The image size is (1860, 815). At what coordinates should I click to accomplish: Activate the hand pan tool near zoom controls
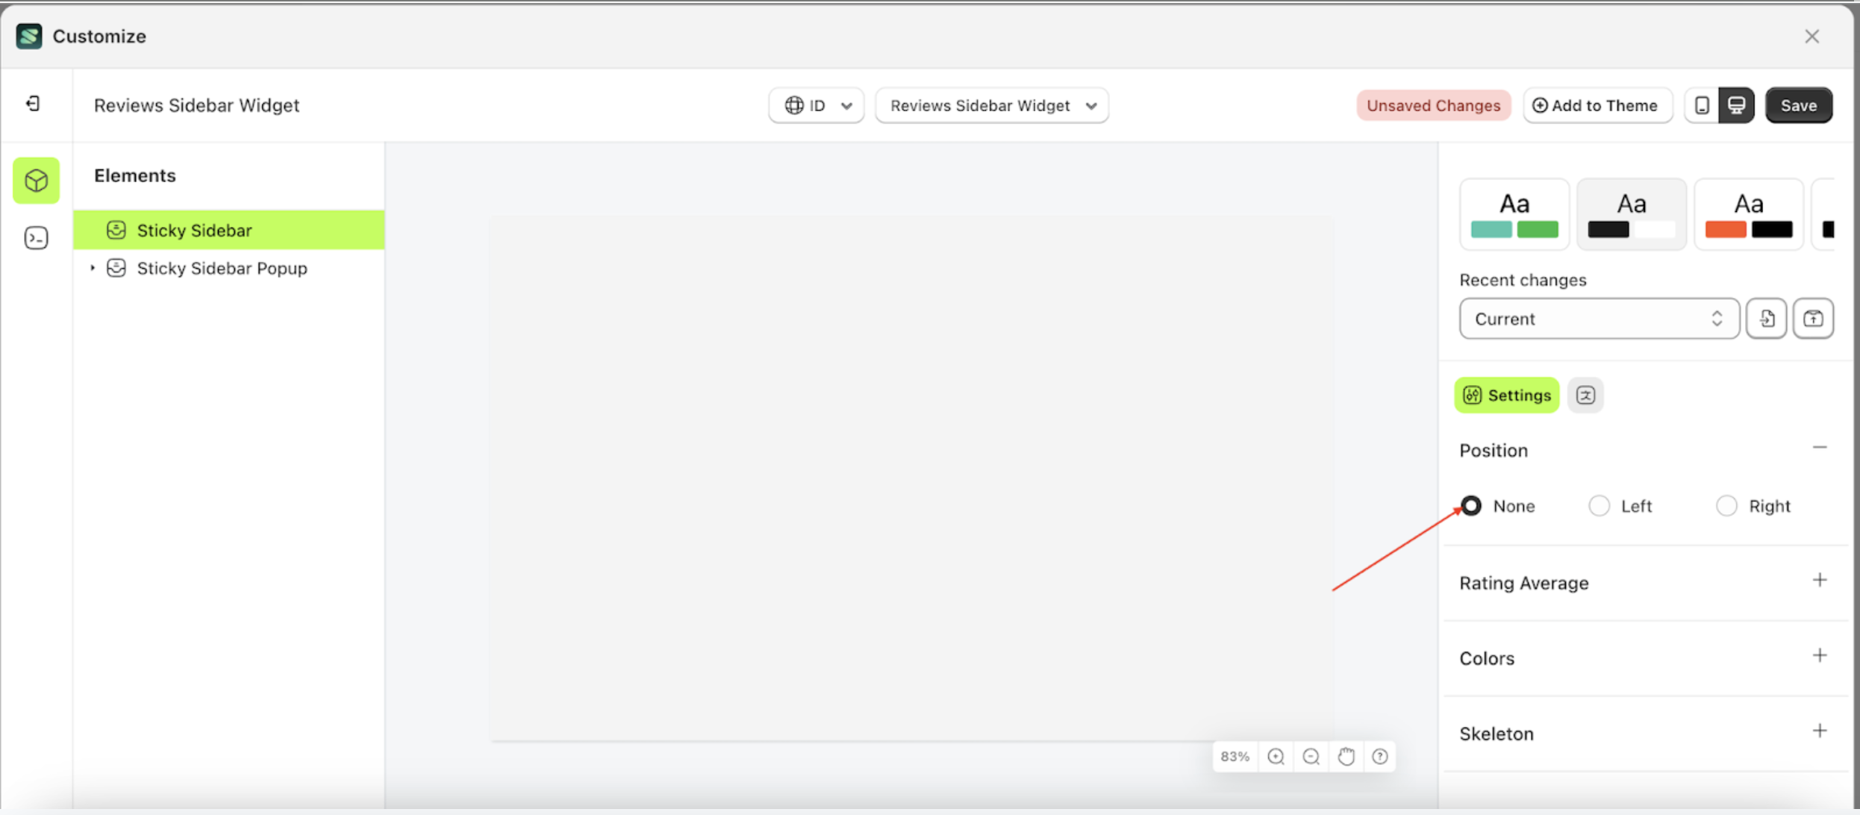[1346, 756]
